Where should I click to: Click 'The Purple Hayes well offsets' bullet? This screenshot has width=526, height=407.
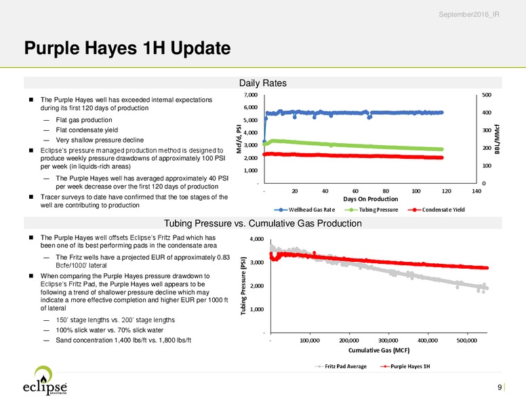[x=129, y=241]
